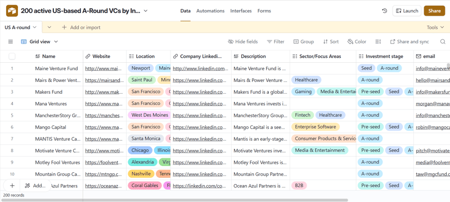Viewport: 450px width, 202px height.
Task: Click the Saint Paul location tag
Action: (142, 80)
